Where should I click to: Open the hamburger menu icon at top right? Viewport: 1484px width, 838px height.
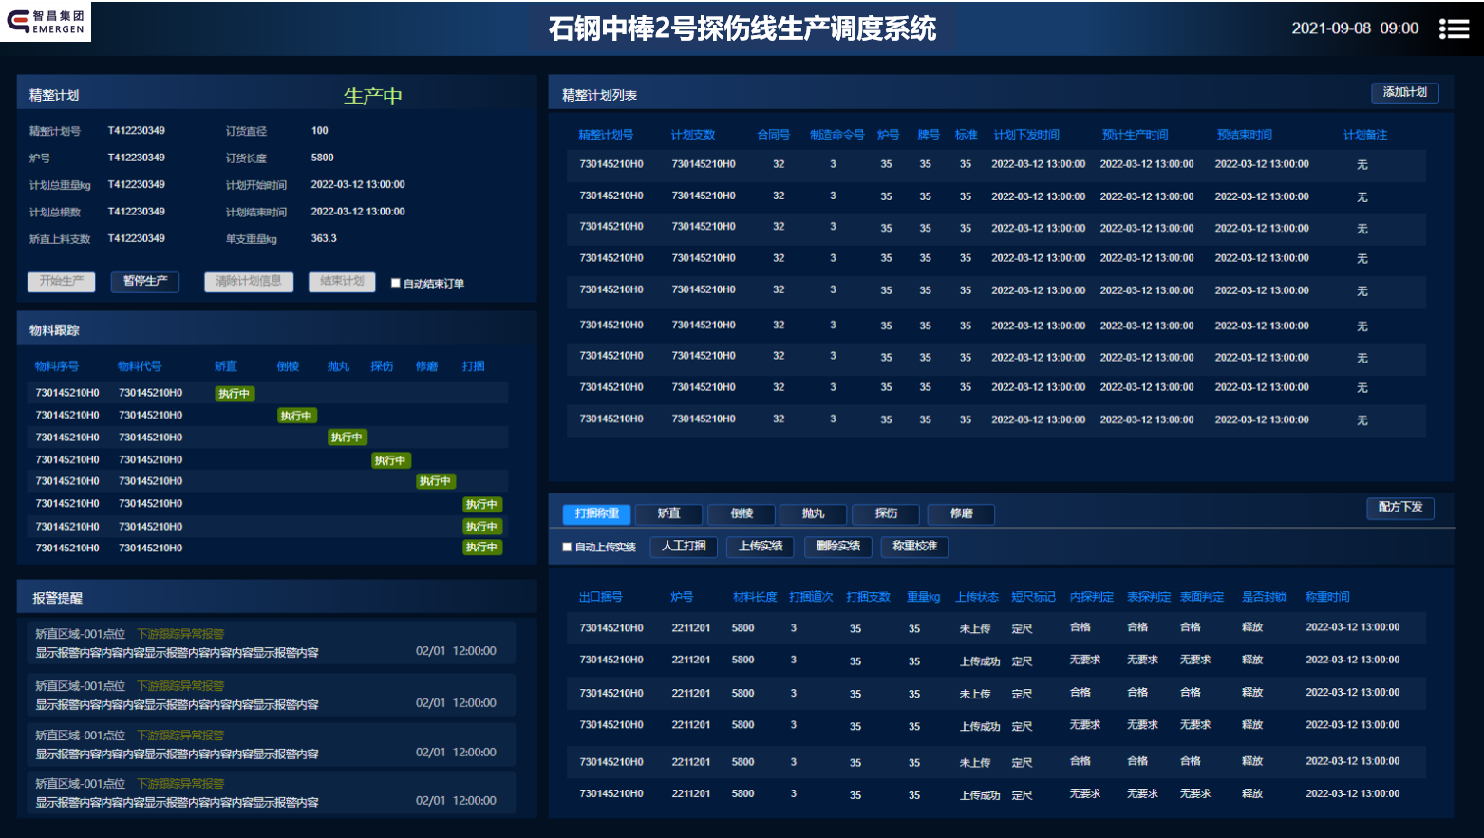(1453, 29)
